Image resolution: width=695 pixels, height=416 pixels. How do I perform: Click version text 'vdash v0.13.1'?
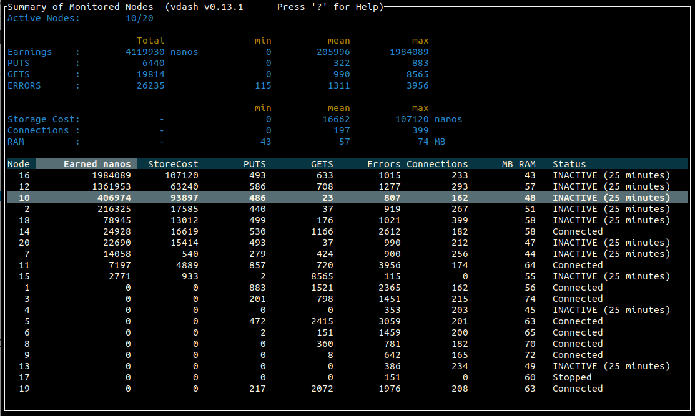tap(207, 7)
